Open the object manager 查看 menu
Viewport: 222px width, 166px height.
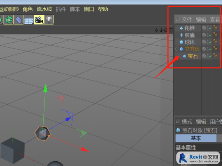[x=215, y=20]
